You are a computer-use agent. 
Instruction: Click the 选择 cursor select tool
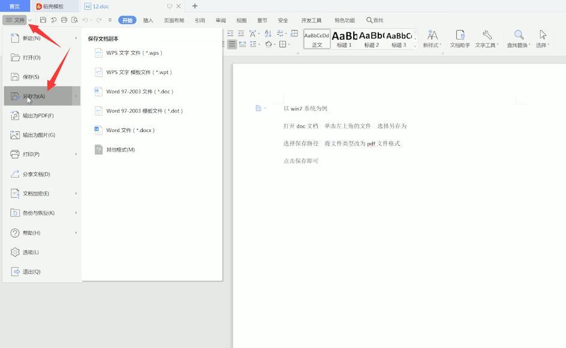click(543, 39)
